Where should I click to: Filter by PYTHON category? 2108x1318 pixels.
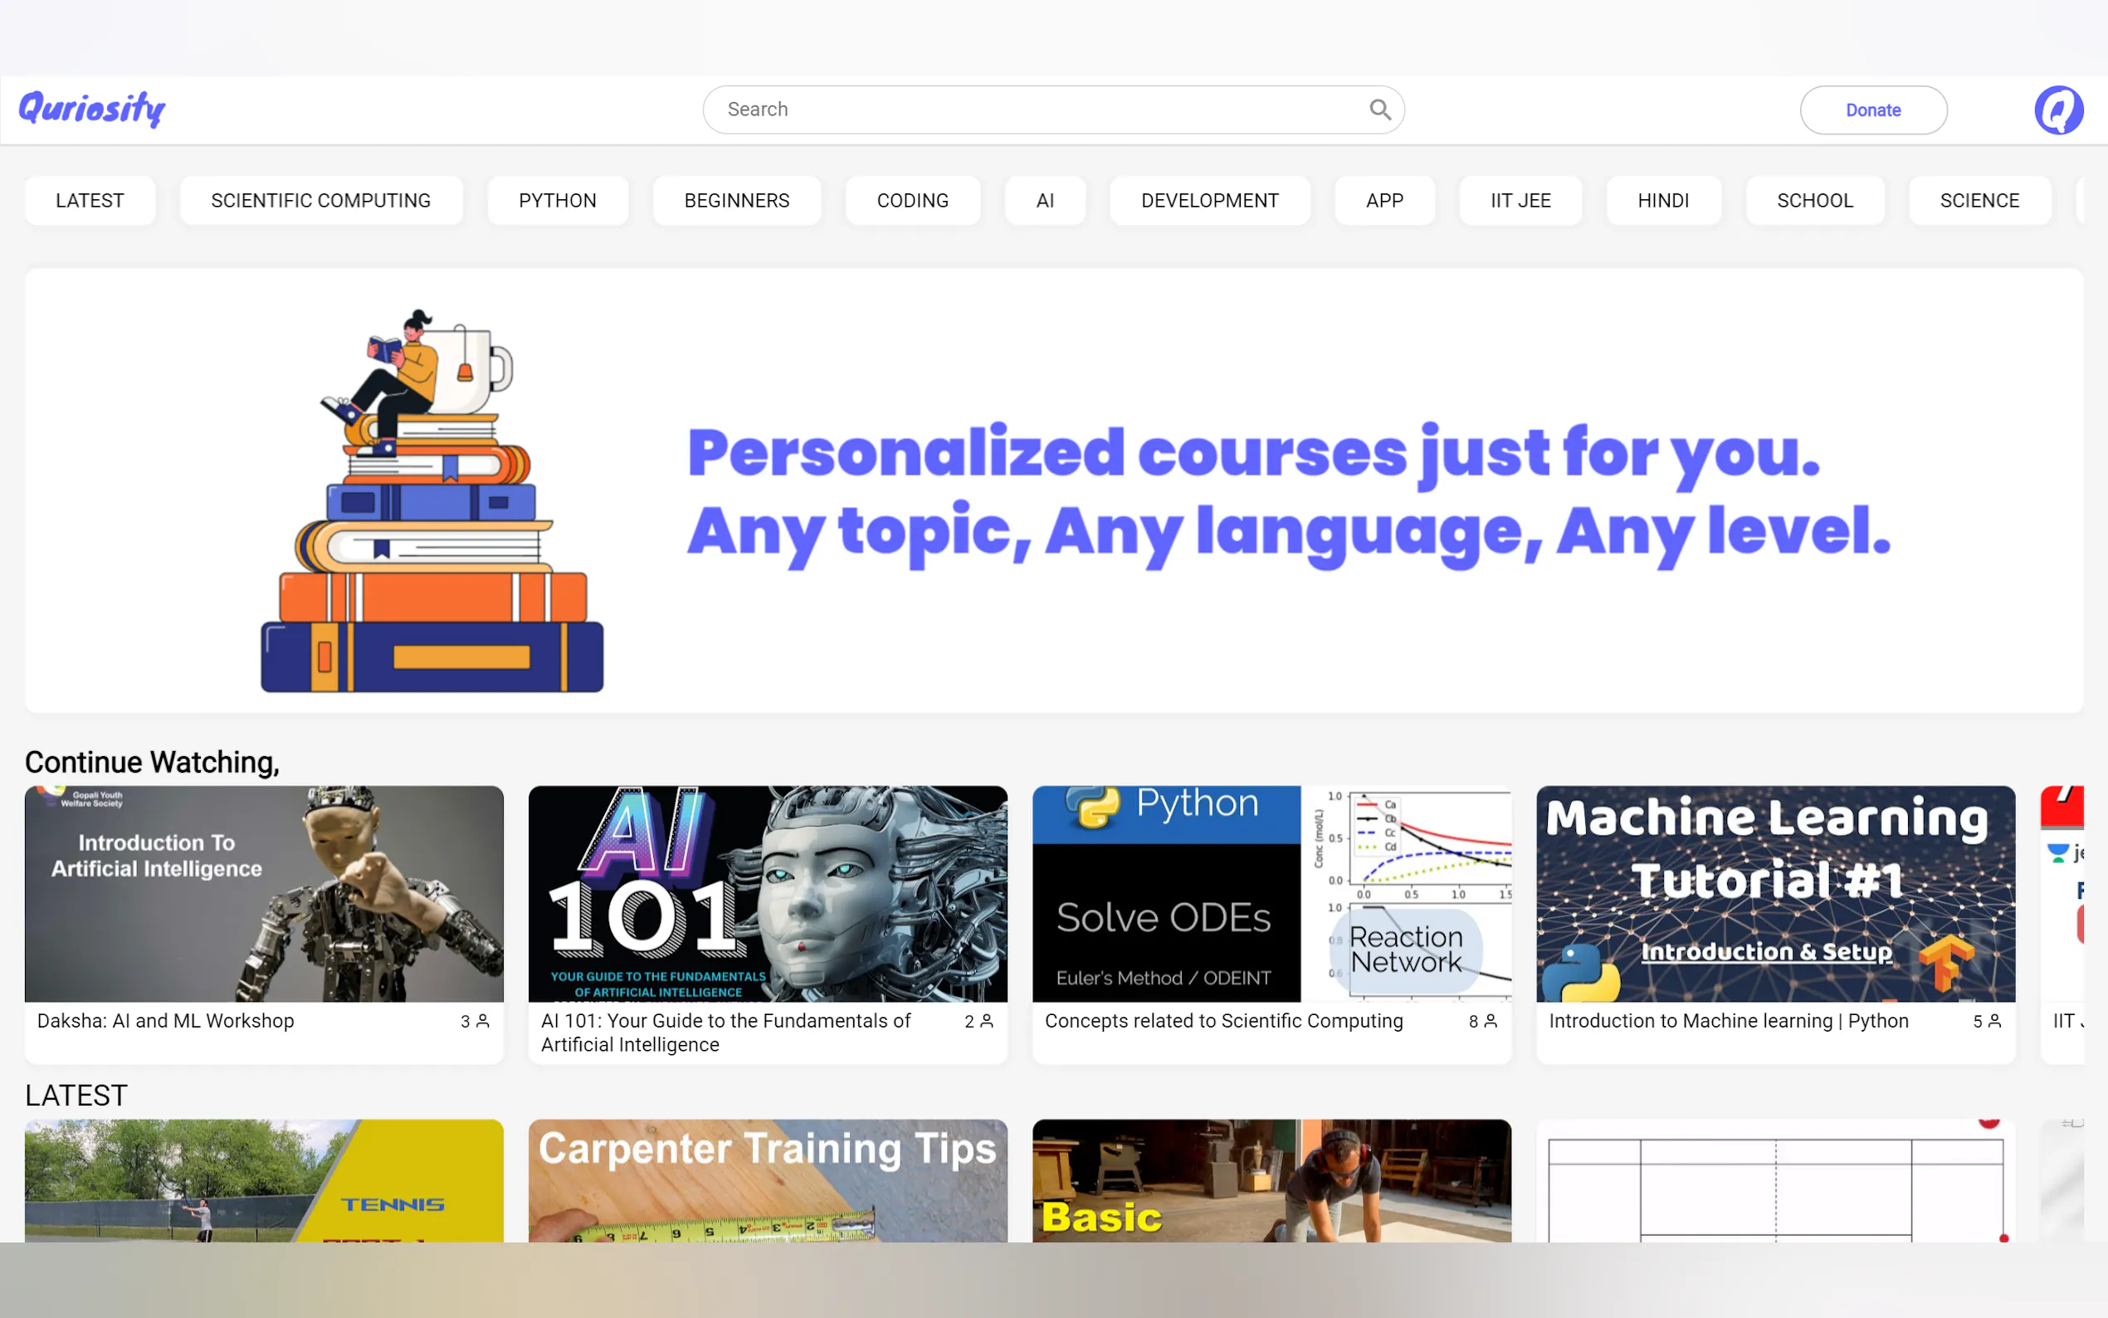point(557,201)
